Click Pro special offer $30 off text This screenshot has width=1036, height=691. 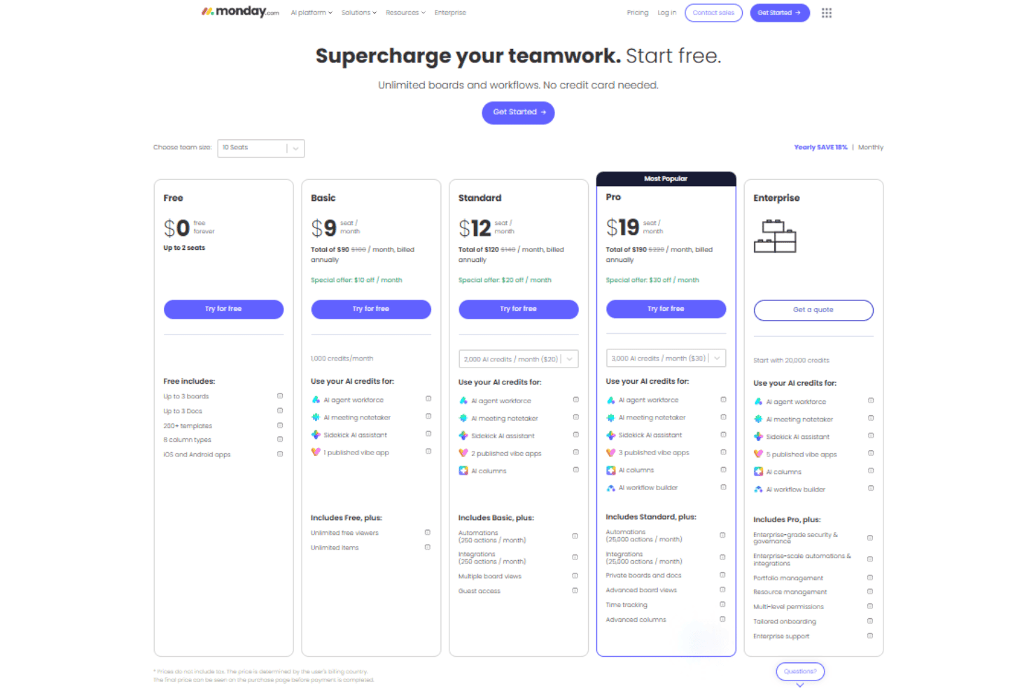[x=652, y=280]
